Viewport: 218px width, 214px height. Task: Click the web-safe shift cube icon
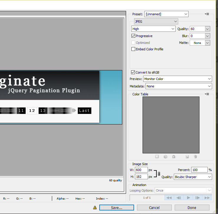pyautogui.click(x=165, y=157)
